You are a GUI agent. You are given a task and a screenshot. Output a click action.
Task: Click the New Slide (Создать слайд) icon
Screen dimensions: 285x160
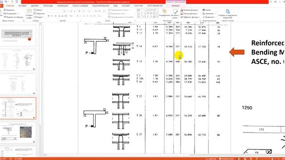(29, 11)
